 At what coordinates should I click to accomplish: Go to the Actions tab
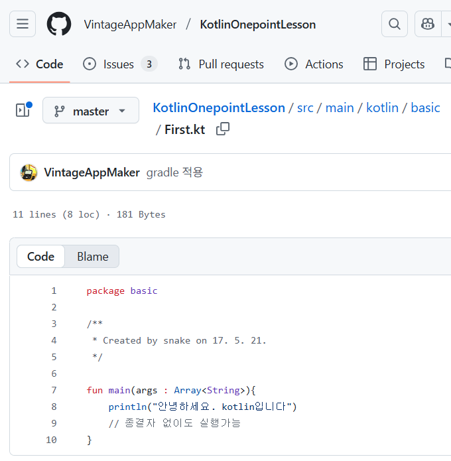pos(314,64)
